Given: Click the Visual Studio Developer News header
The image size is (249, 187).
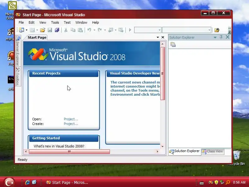Looking at the screenshot, I should coord(134,74).
